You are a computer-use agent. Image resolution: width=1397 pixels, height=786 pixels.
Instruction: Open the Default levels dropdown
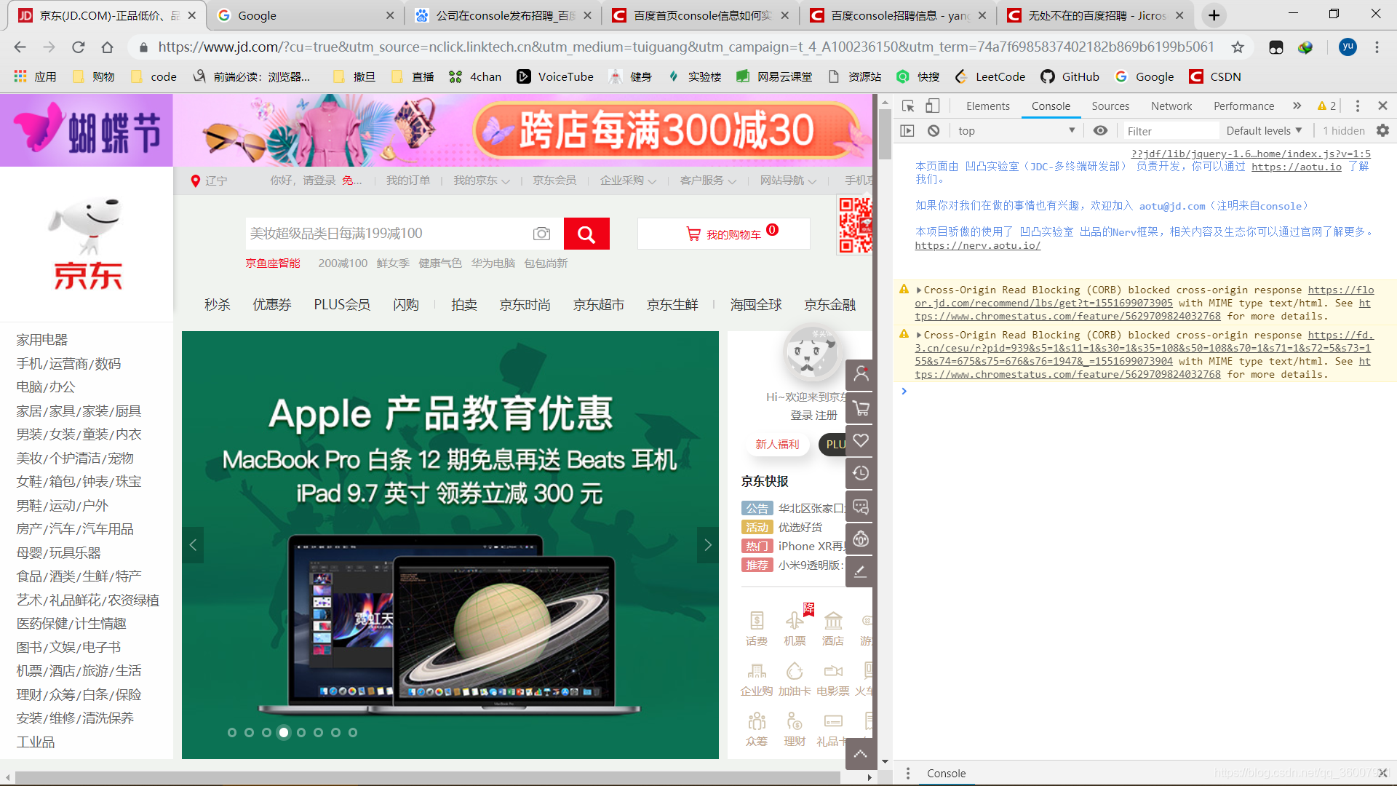pos(1264,131)
